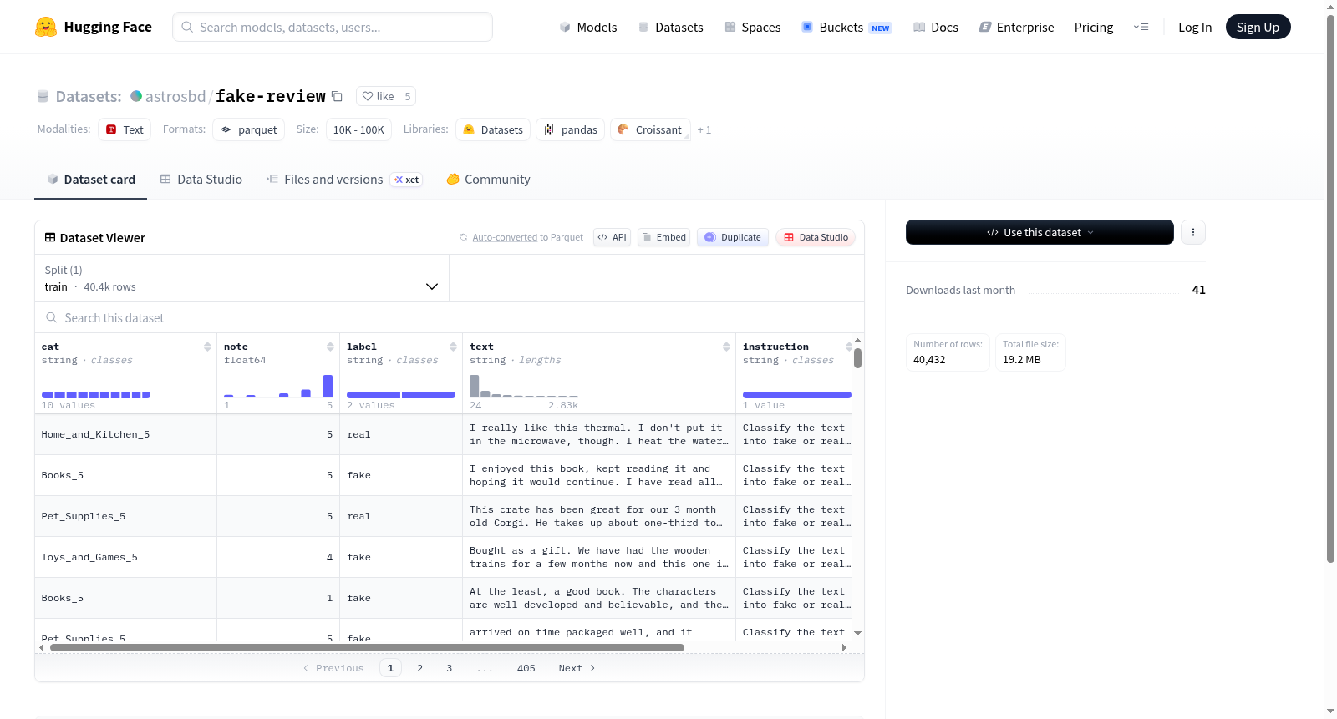The image size is (1337, 719).
Task: Go to the Next page of rows
Action: (x=577, y=668)
